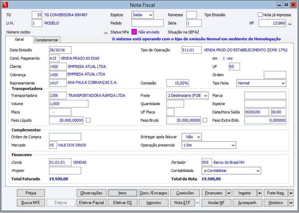
Task: Click the Ordem de Compra input field
Action: pos(65,137)
